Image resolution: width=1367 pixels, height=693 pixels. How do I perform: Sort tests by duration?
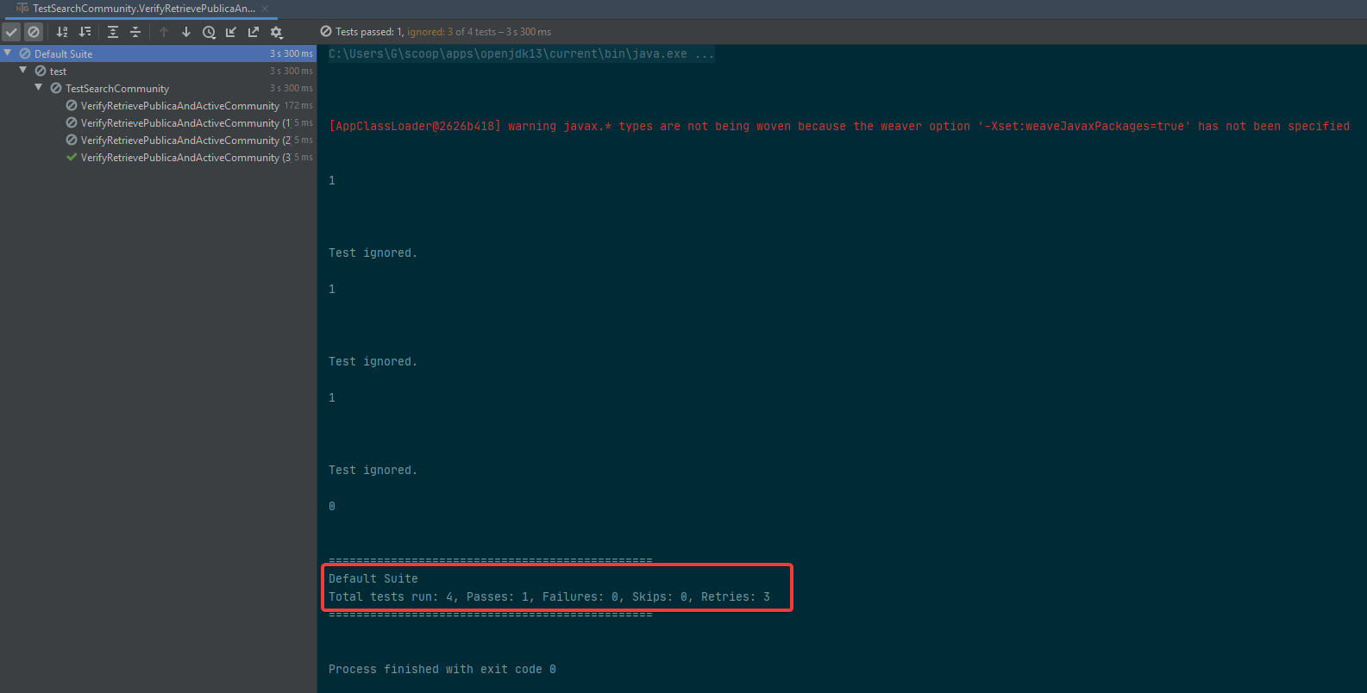(85, 32)
